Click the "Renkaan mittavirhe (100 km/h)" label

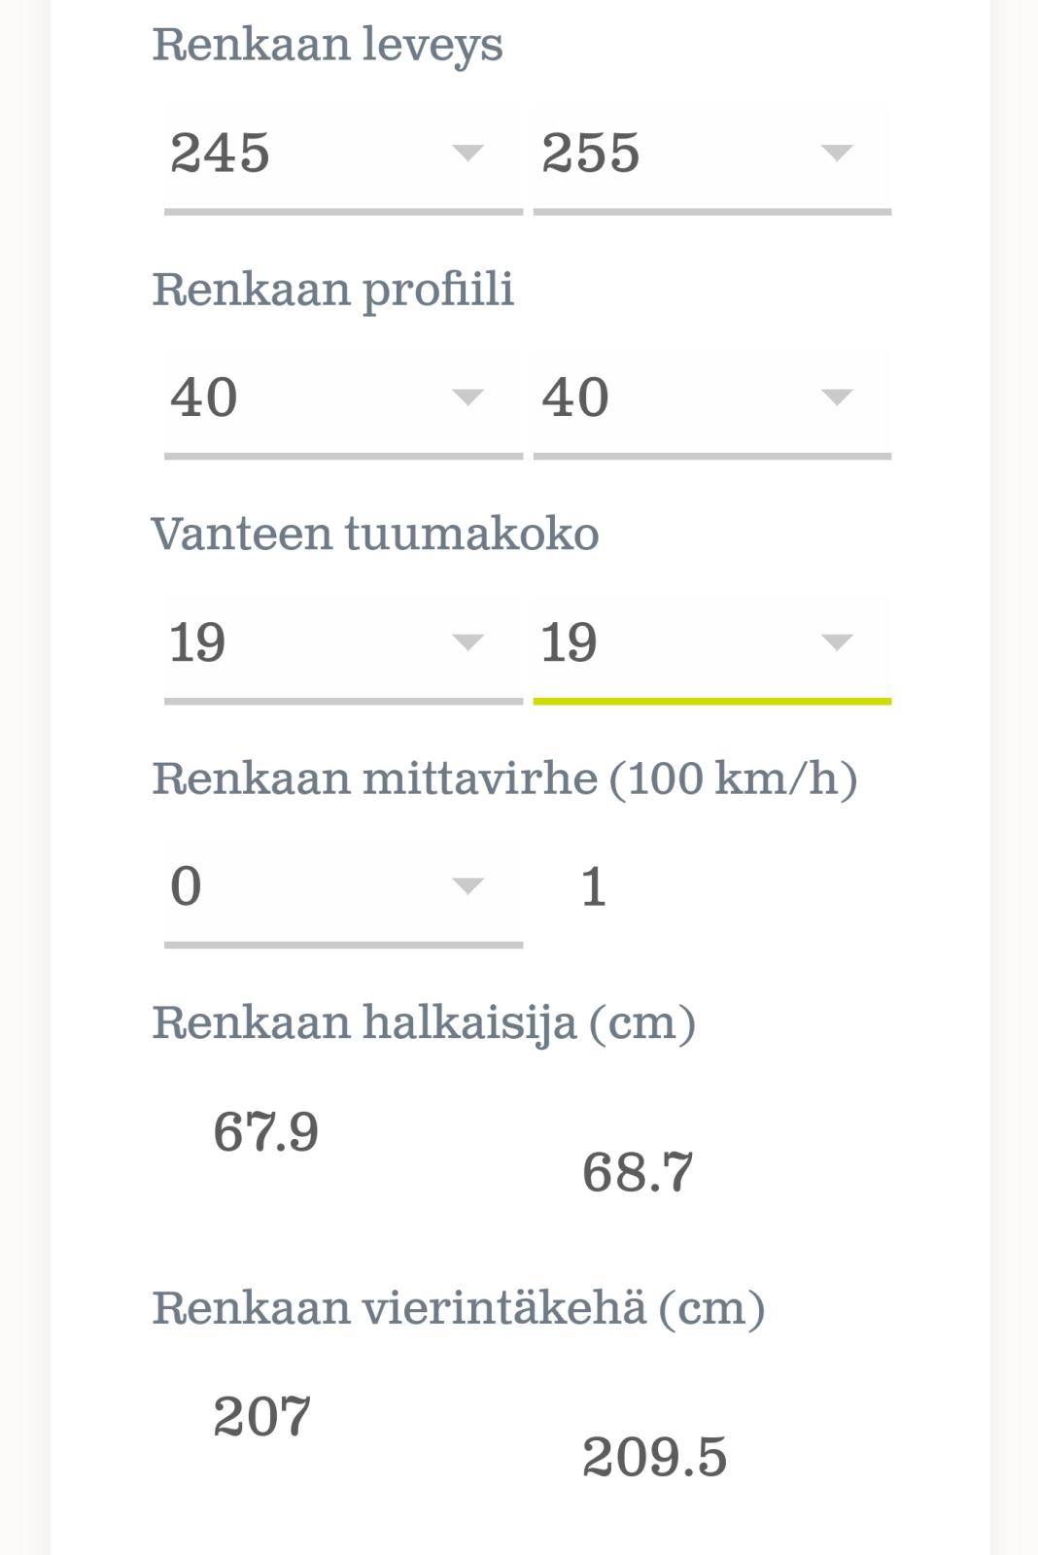pos(504,778)
